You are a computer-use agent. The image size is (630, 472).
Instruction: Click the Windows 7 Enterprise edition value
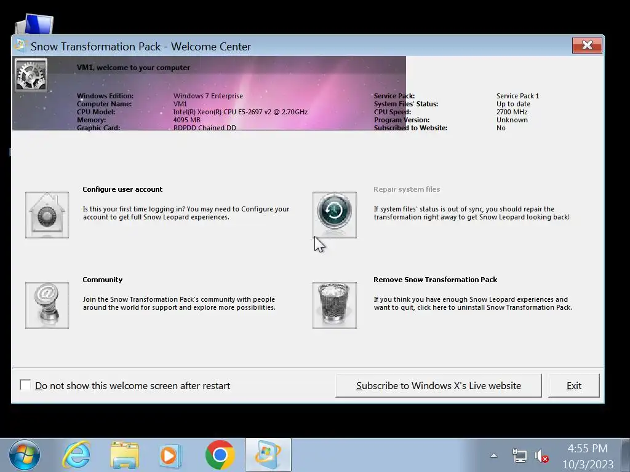click(x=208, y=96)
